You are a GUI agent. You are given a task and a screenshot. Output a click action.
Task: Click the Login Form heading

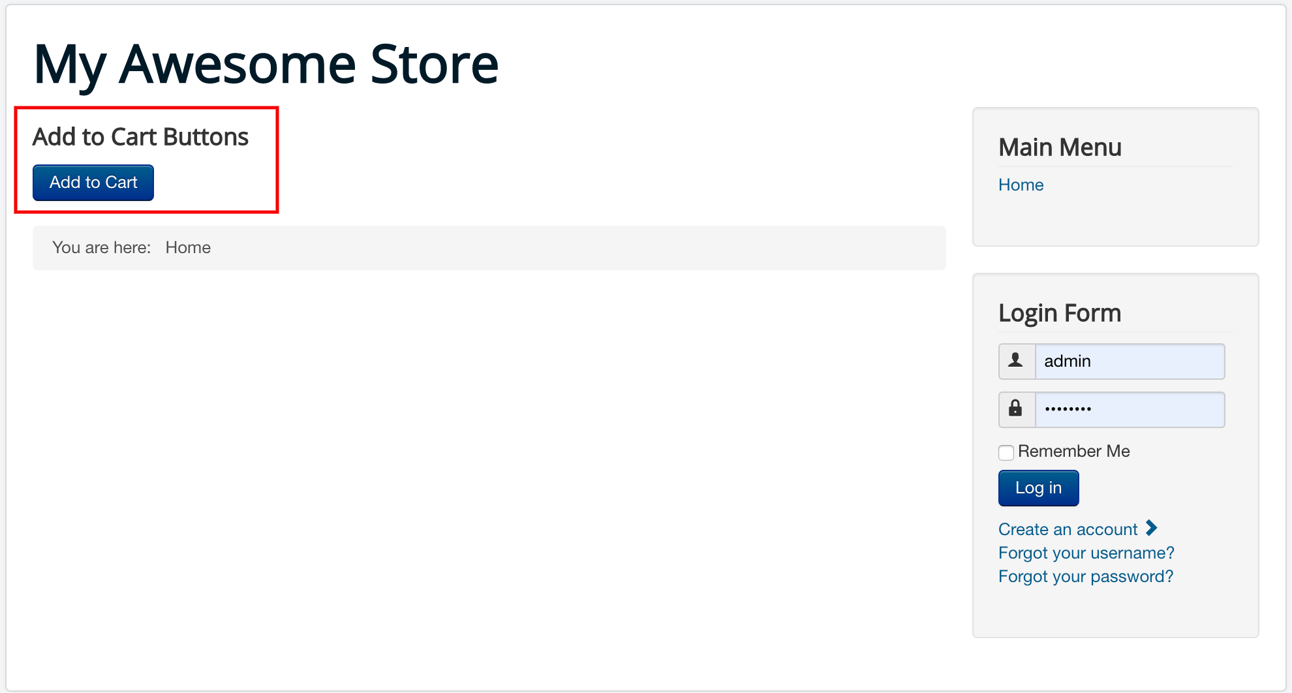(1059, 313)
